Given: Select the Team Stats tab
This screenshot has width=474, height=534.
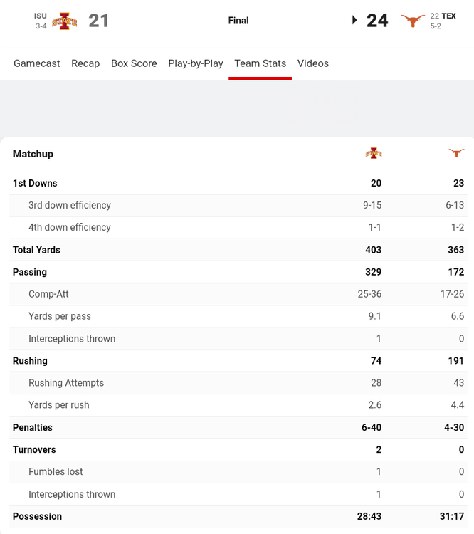Looking at the screenshot, I should pyautogui.click(x=260, y=63).
